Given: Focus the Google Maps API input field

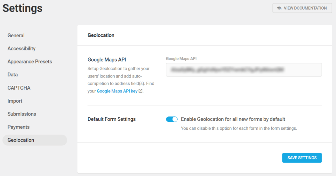Looking at the screenshot, I should pos(244,70).
